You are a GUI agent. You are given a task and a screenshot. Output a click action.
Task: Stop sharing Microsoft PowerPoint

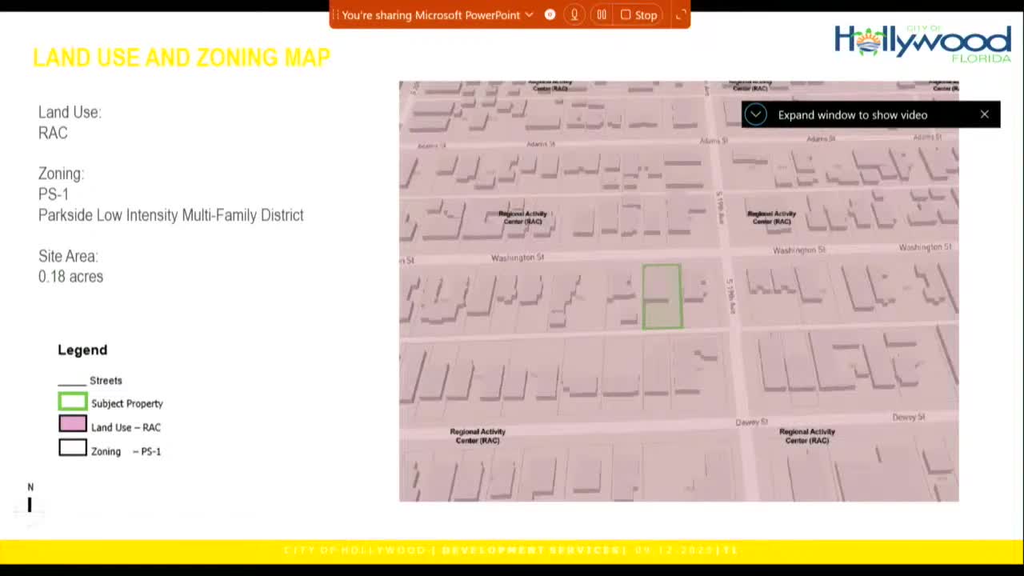coord(638,14)
